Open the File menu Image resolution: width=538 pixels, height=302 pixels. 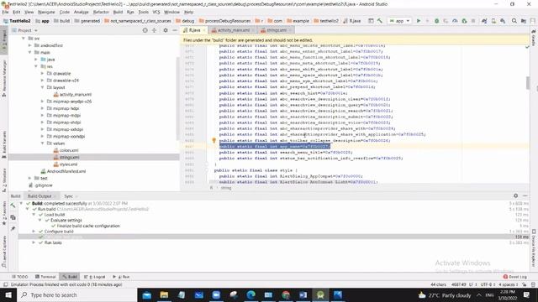pyautogui.click(x=6, y=12)
